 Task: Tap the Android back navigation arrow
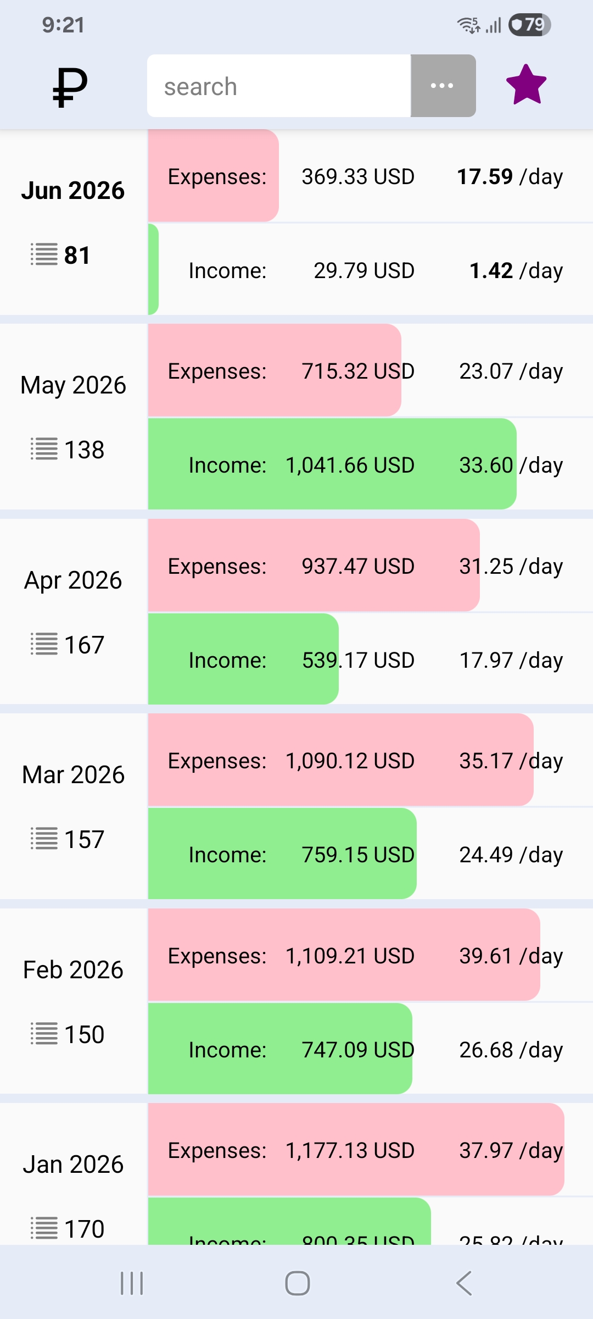coord(464,1283)
